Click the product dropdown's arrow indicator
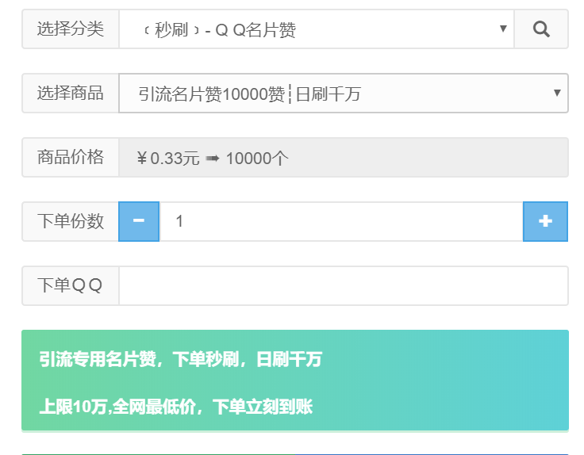 coord(557,94)
